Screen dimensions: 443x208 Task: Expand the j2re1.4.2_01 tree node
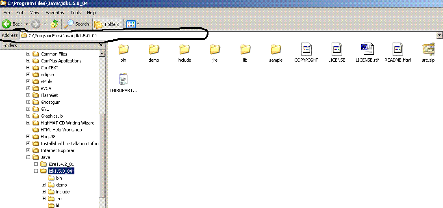(36, 164)
